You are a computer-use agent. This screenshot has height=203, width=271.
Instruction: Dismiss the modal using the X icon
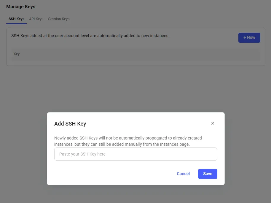212,123
